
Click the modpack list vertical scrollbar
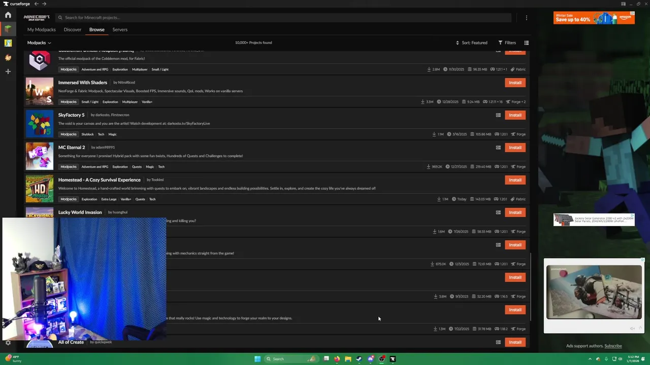pos(531,286)
